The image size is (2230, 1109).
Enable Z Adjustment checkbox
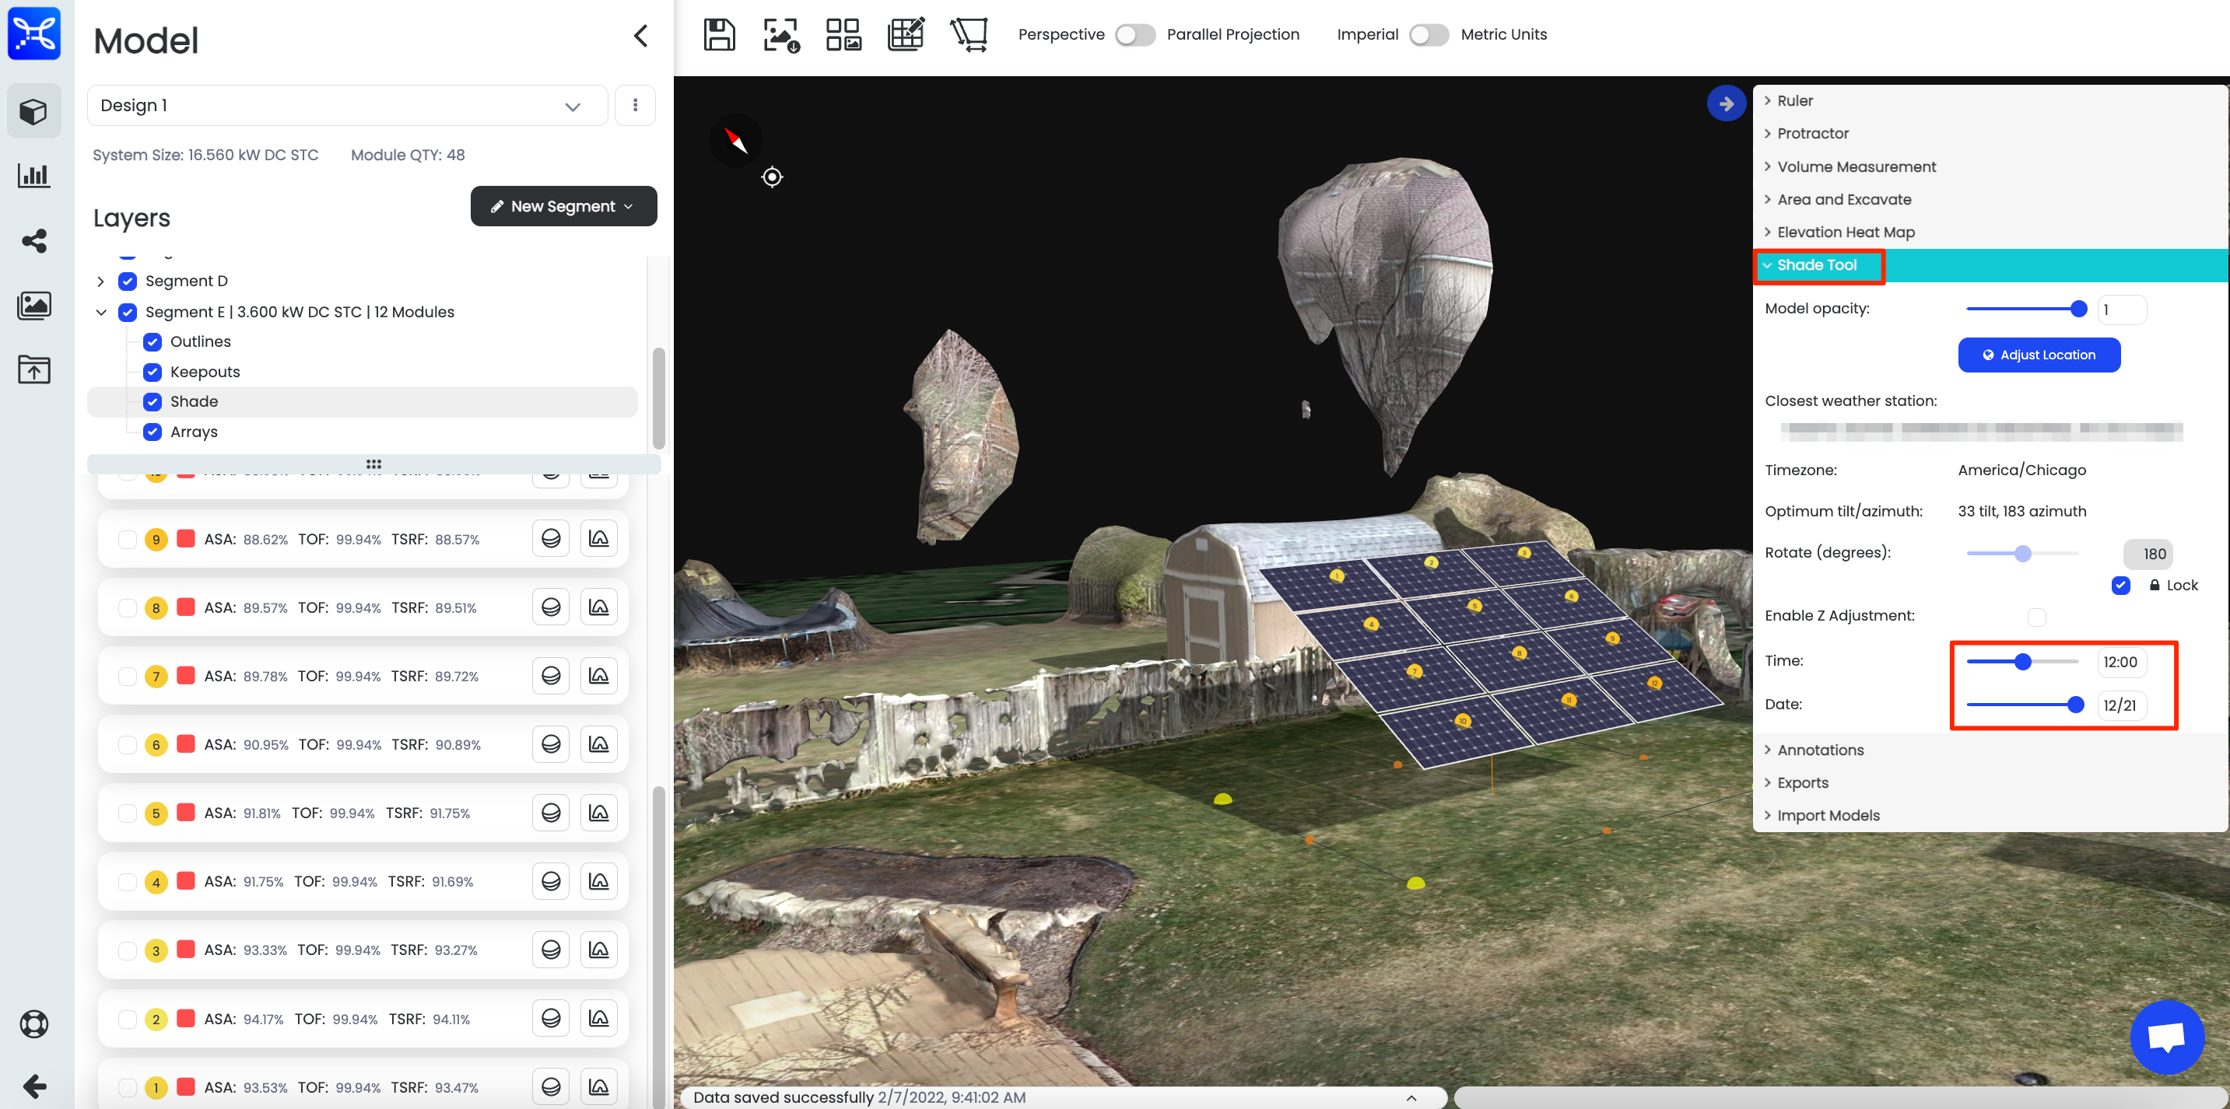pyautogui.click(x=2037, y=617)
